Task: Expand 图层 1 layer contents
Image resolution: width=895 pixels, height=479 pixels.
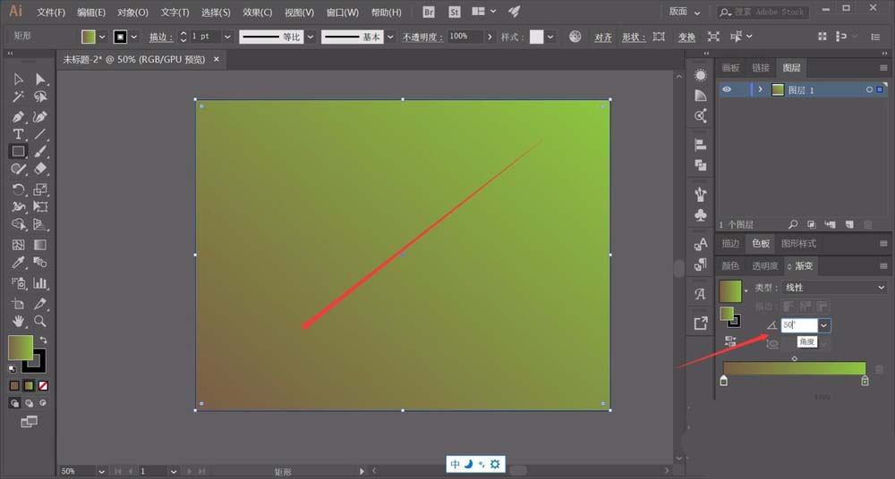Action: click(x=760, y=89)
